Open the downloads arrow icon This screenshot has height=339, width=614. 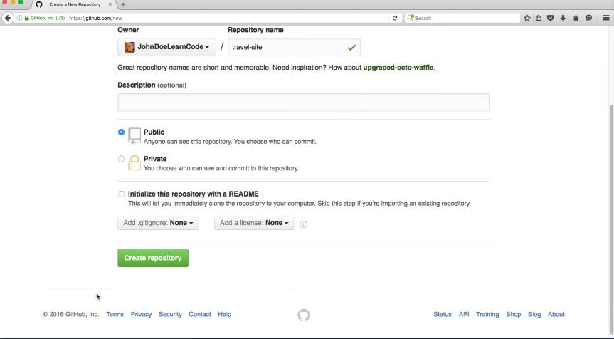click(x=563, y=18)
